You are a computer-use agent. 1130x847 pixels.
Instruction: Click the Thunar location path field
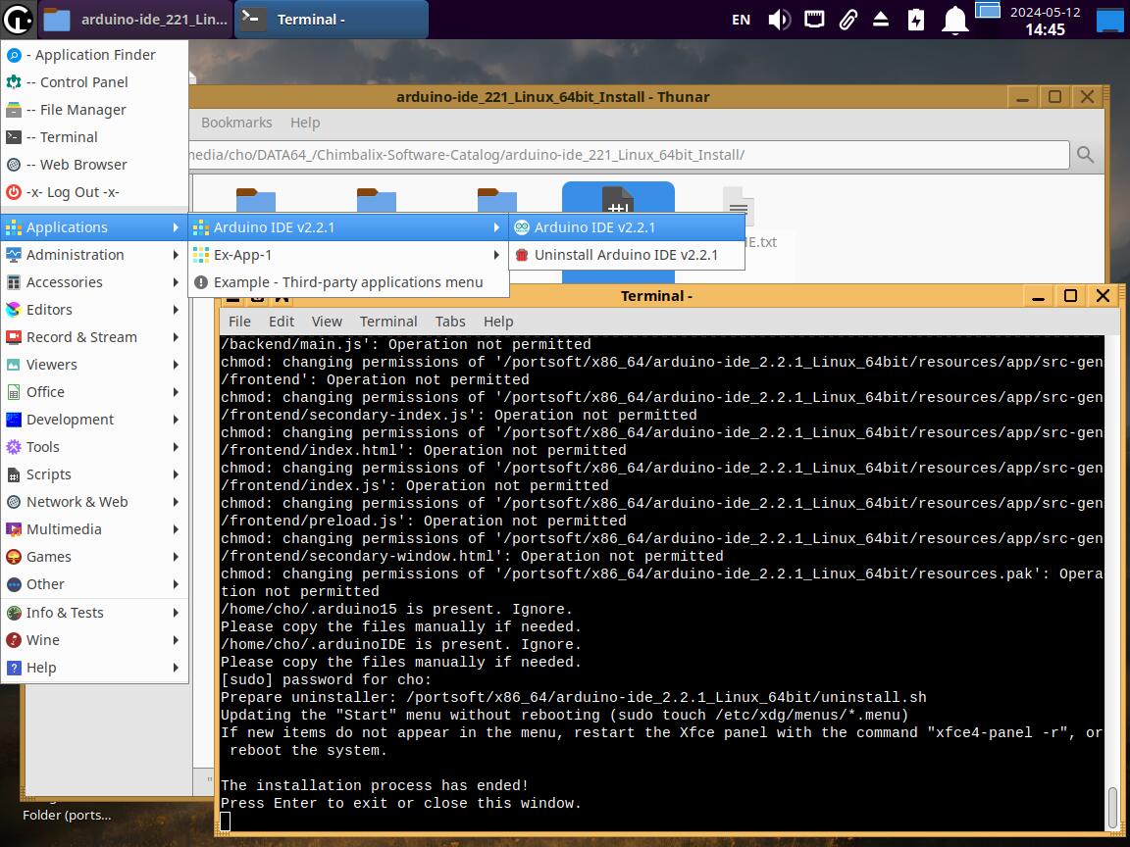click(628, 155)
